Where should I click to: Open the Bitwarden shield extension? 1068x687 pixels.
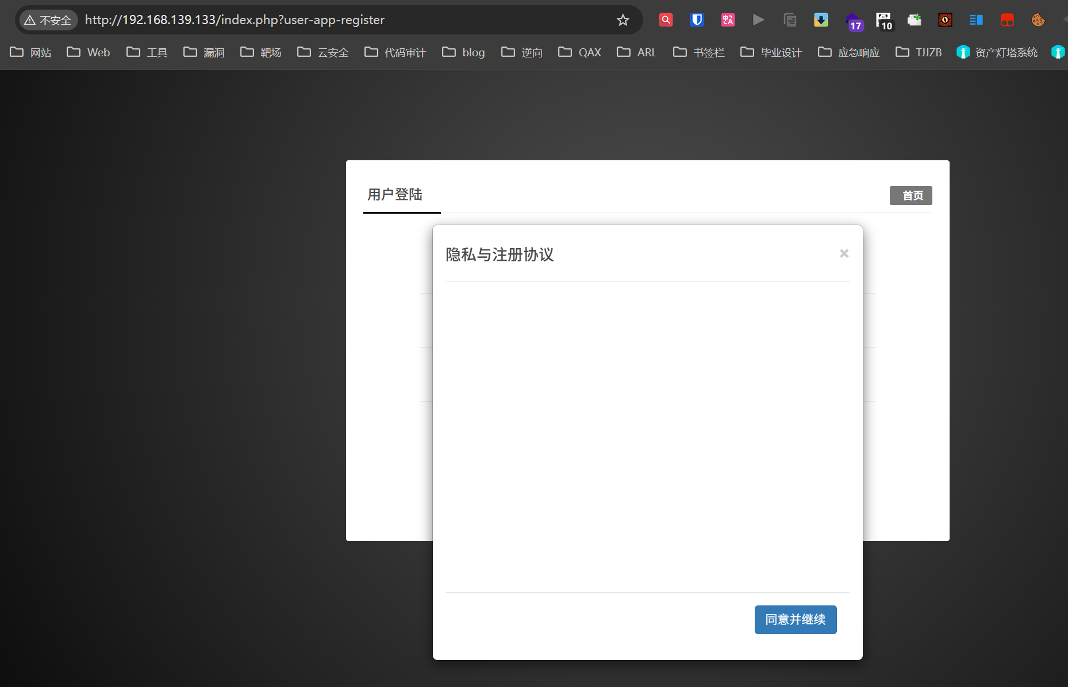pyautogui.click(x=697, y=20)
